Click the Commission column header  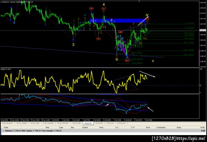tap(161, 127)
